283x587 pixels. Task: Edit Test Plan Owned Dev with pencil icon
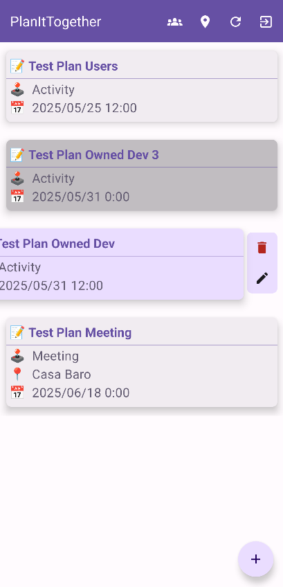click(x=262, y=278)
